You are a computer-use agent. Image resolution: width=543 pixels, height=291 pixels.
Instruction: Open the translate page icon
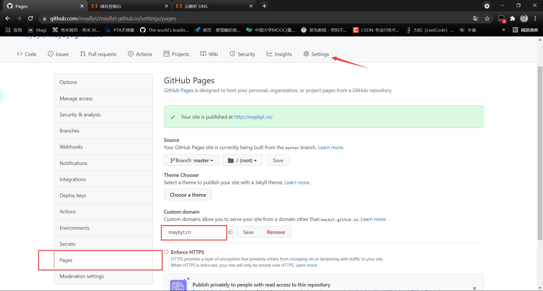click(x=476, y=18)
